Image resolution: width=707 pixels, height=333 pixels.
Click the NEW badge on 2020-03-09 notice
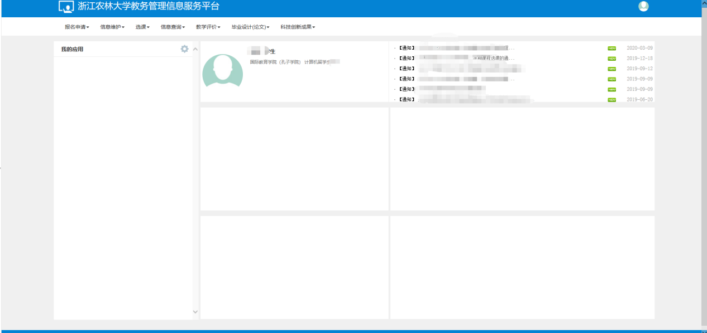612,48
